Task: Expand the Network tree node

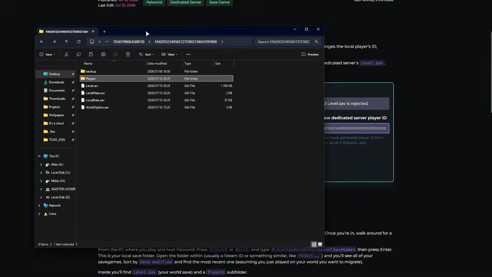Action: tap(39, 205)
